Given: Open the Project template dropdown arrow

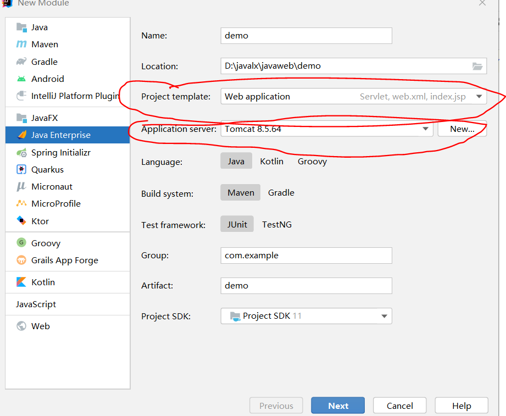Looking at the screenshot, I should tap(479, 97).
